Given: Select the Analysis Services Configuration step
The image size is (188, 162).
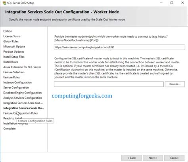Looking at the screenshot, I should coord(23,98).
